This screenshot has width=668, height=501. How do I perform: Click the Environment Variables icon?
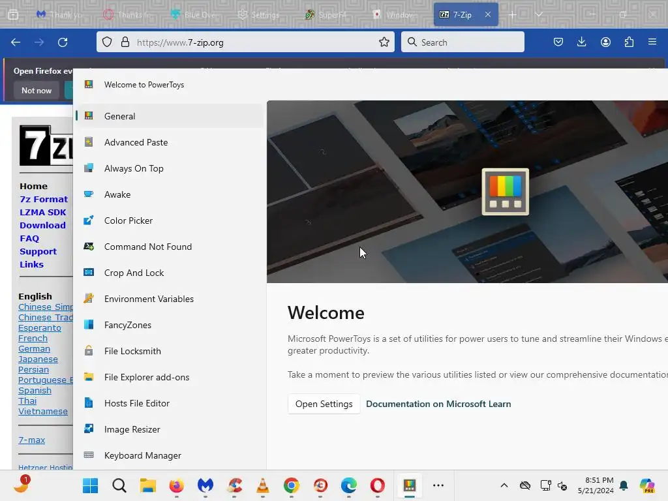pos(89,298)
